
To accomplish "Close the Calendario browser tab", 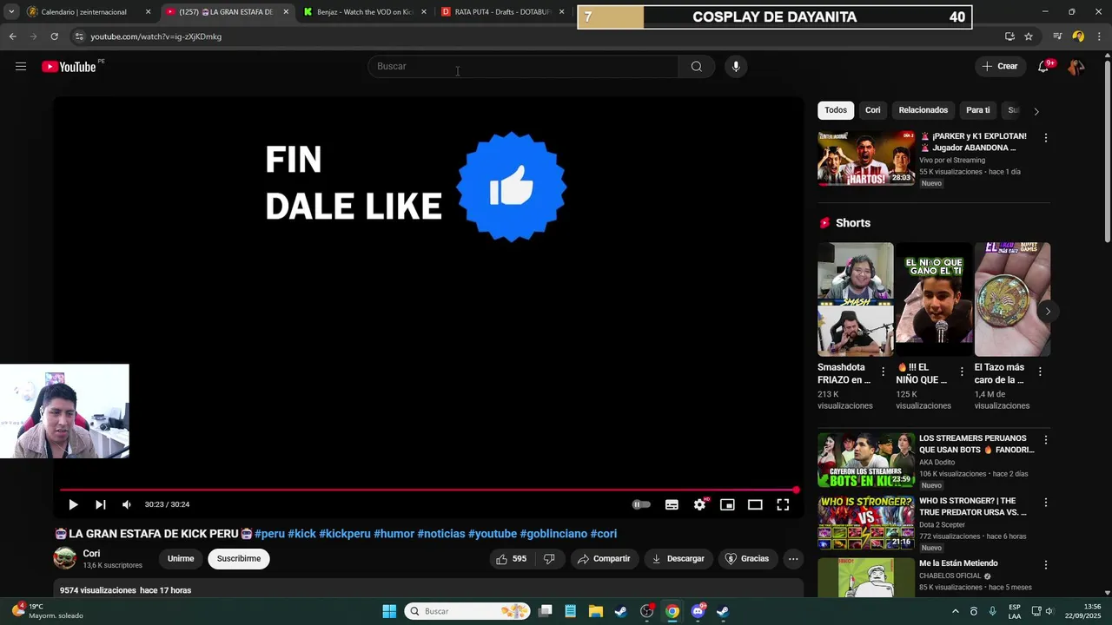I will click(x=148, y=12).
